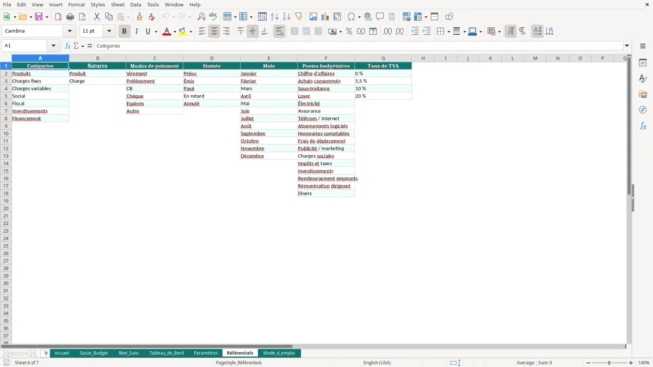Open Background Color dropdown arrow
The image size is (653, 367).
[190, 32]
